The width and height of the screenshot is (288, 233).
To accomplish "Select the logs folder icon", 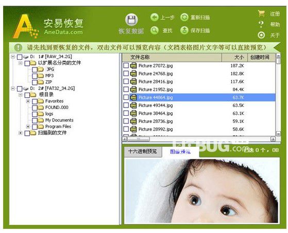I will tap(41, 114).
